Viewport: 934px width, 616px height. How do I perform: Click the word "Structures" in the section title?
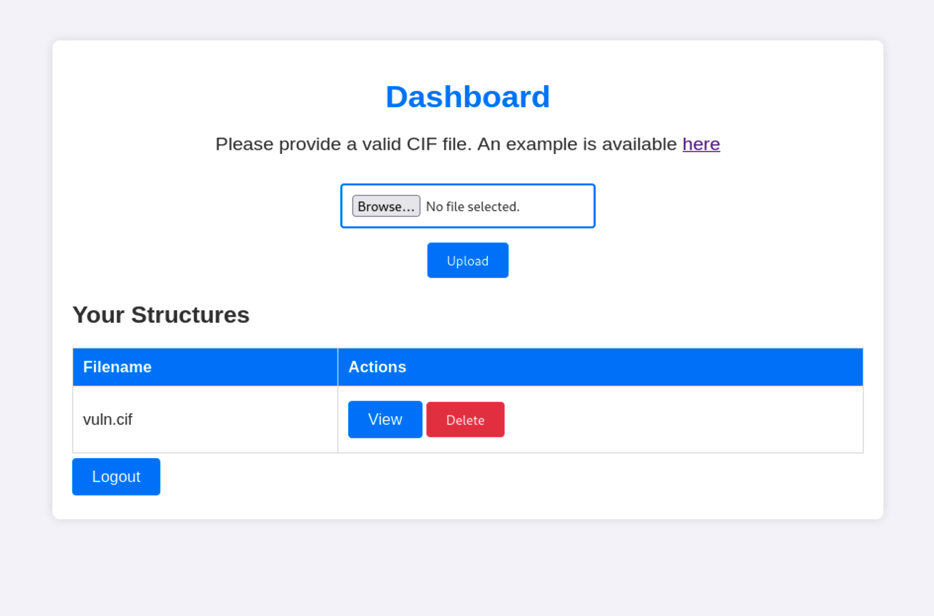click(x=190, y=315)
